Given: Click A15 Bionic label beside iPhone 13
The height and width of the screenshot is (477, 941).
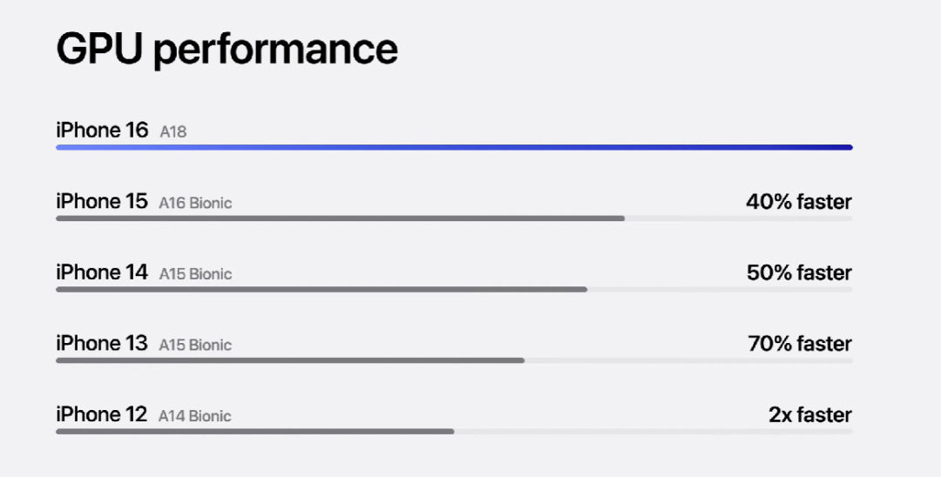Looking at the screenshot, I should coord(195,346).
